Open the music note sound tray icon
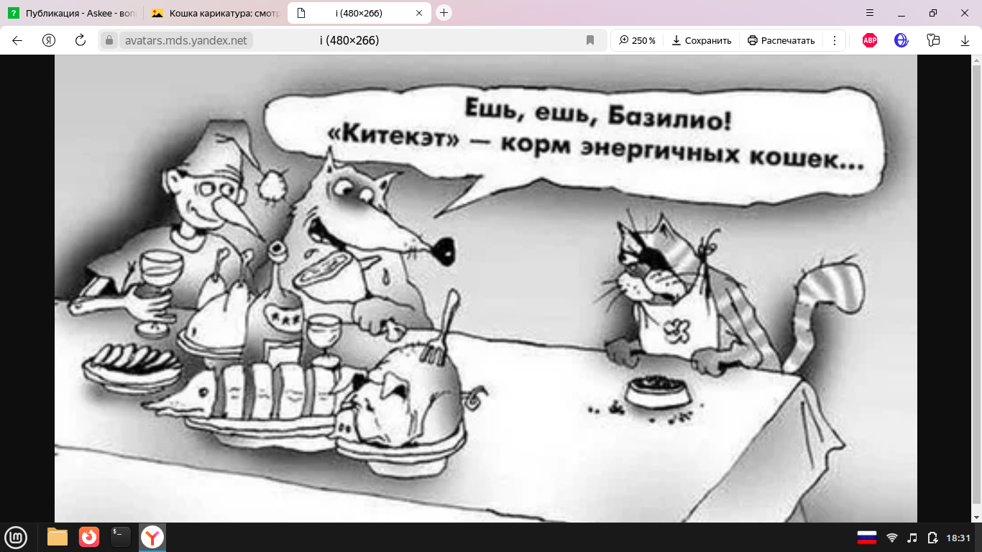The height and width of the screenshot is (552, 982). click(912, 538)
